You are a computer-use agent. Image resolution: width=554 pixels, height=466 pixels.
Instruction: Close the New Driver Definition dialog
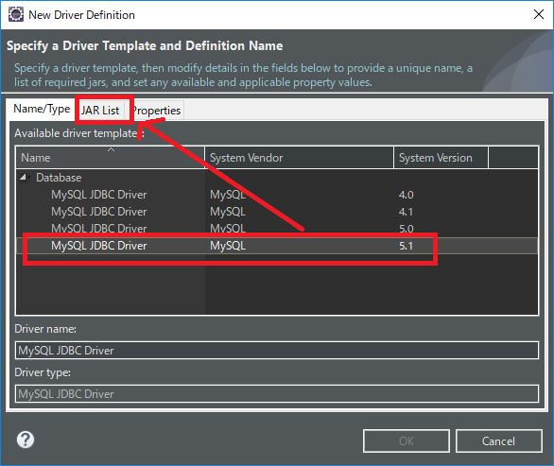[x=539, y=14]
